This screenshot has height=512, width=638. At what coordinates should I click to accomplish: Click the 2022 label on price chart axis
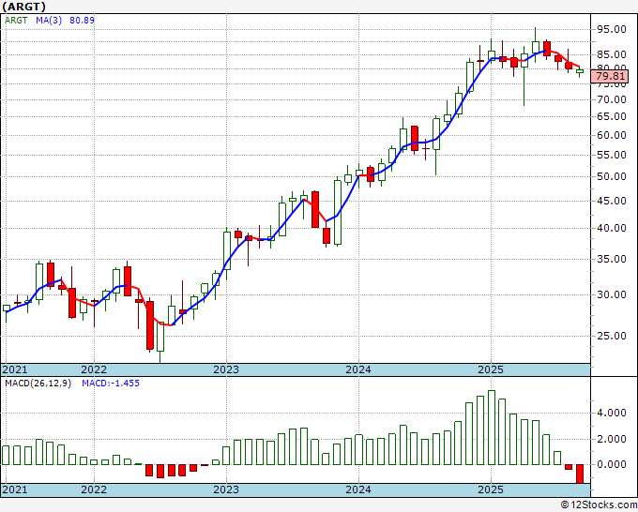[94, 369]
